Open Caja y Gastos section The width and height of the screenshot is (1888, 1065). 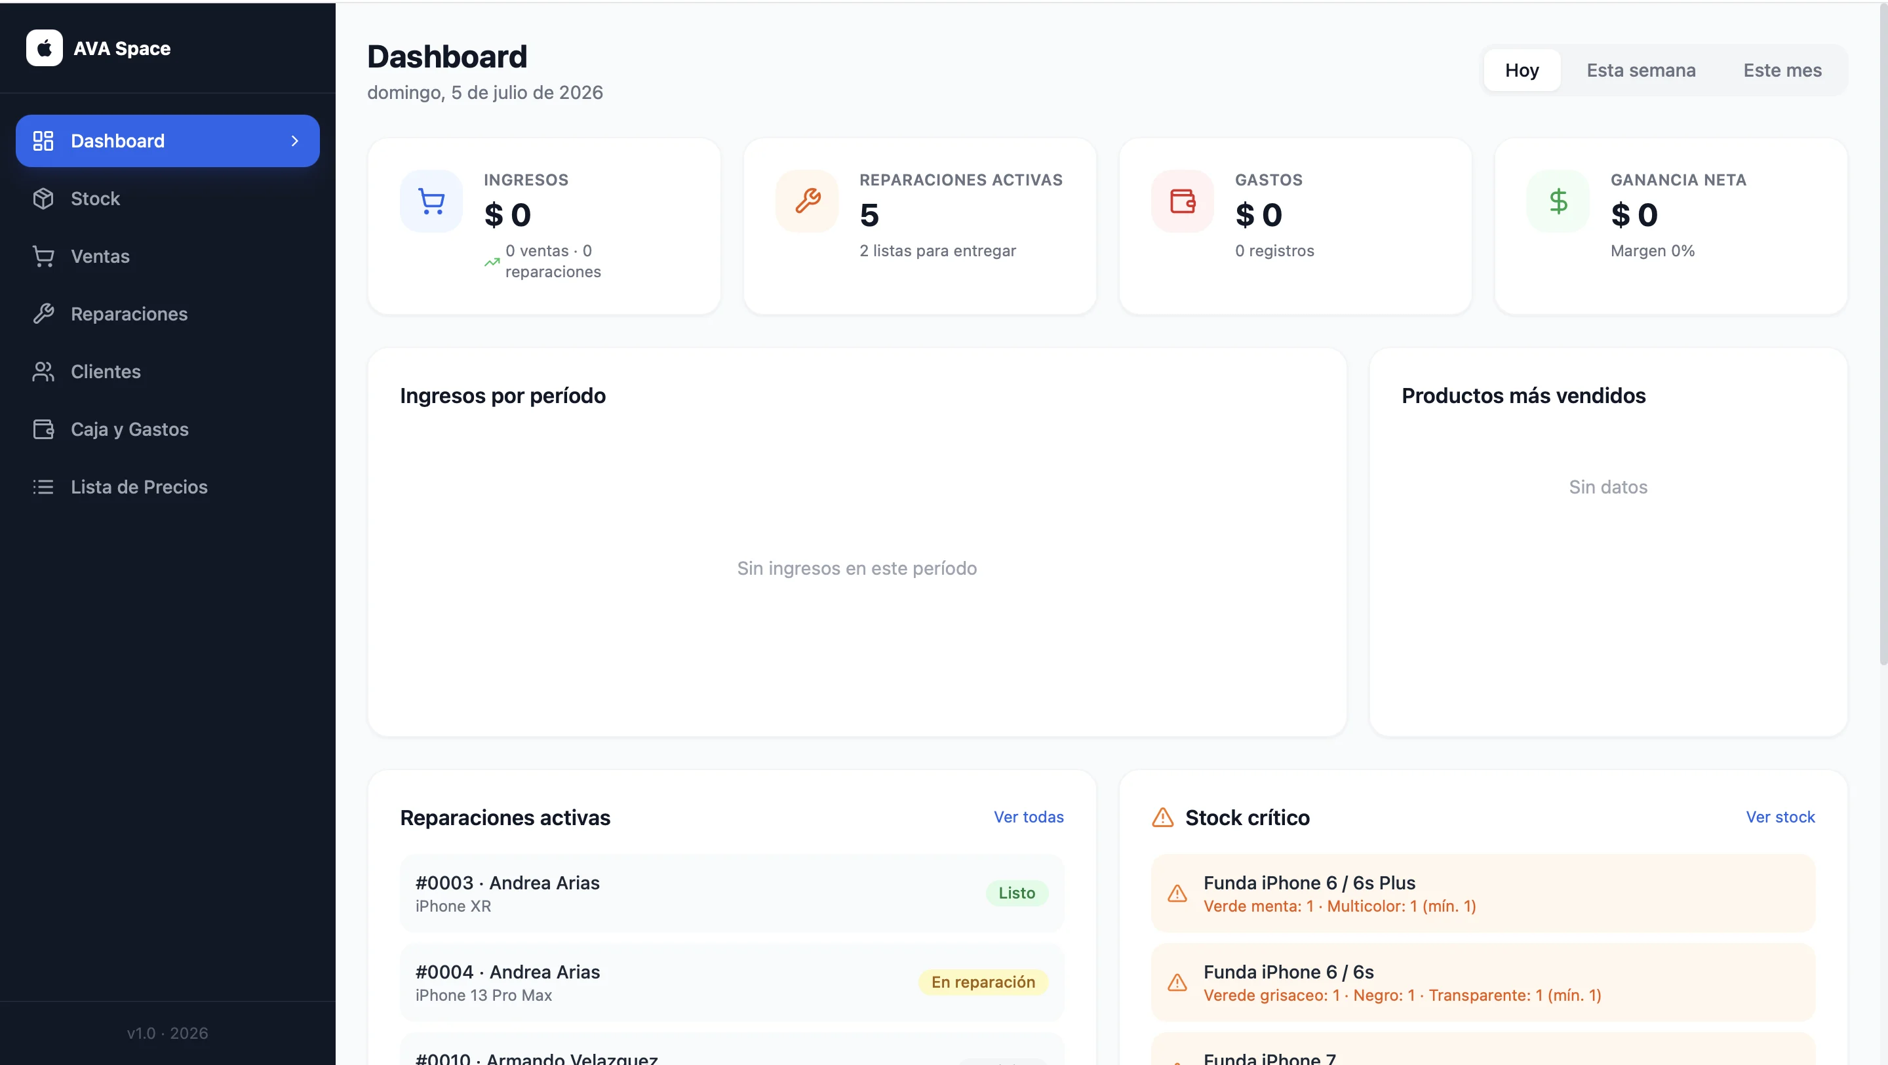pos(168,429)
